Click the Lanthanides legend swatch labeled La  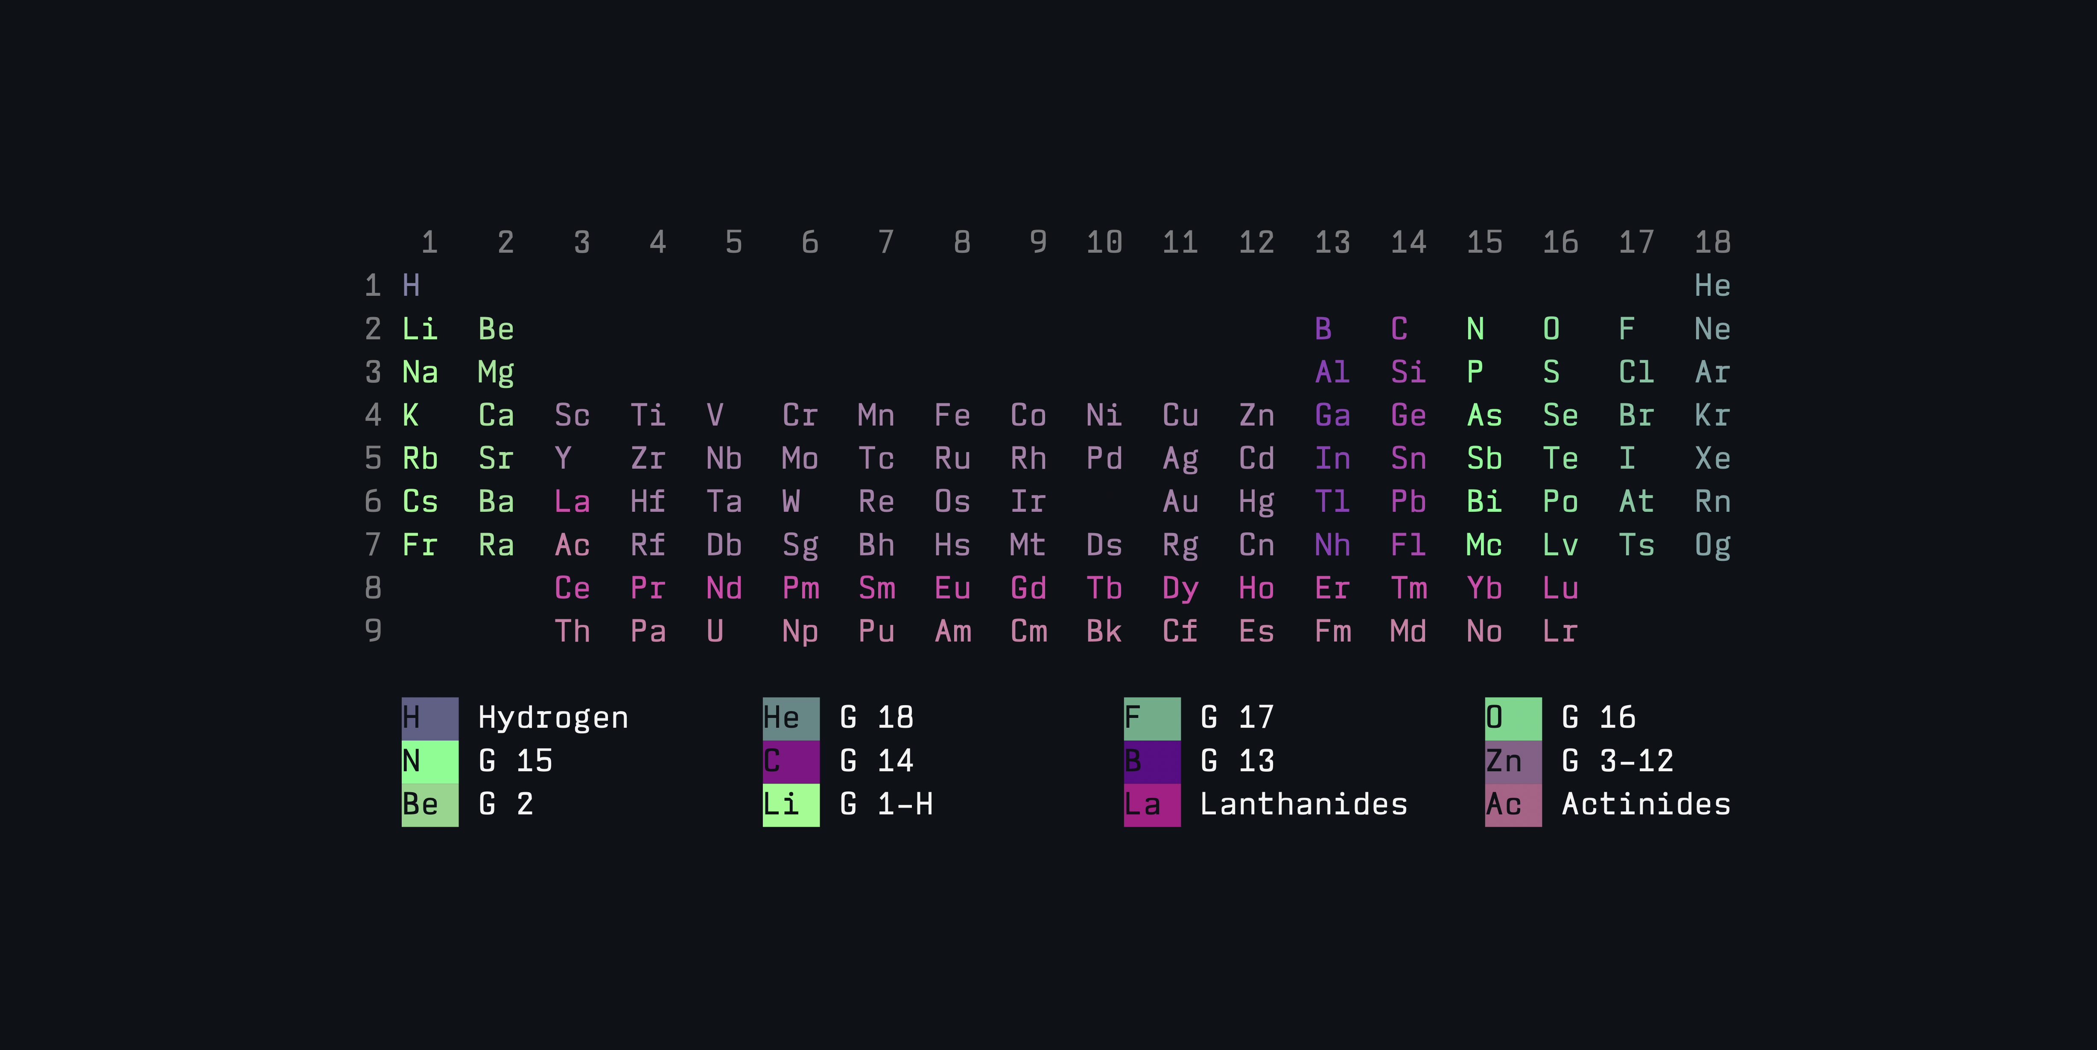click(1151, 804)
